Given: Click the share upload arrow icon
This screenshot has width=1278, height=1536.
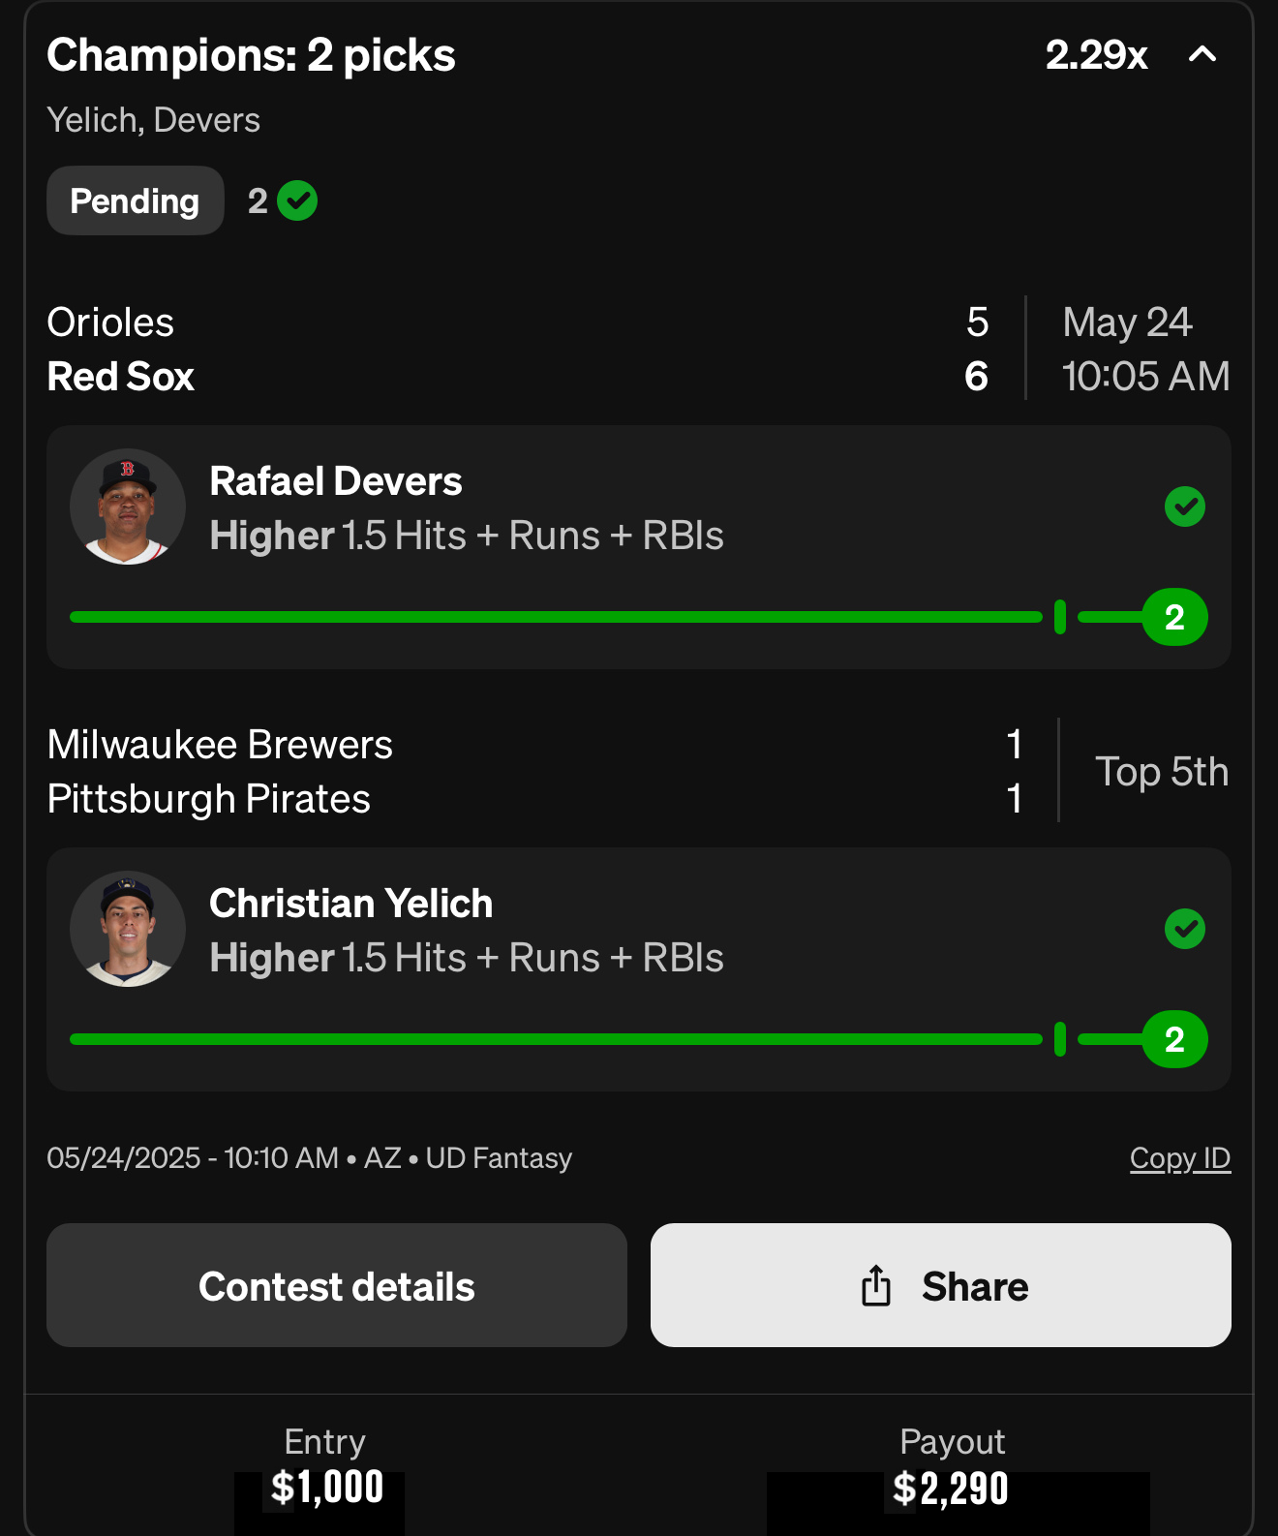Looking at the screenshot, I should (x=876, y=1285).
